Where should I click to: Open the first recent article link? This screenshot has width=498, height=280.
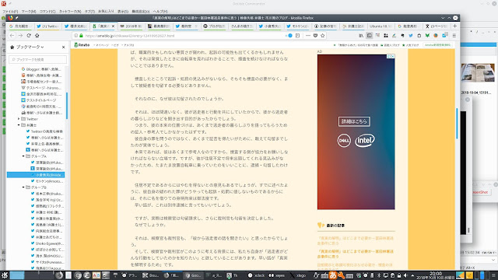[356, 240]
